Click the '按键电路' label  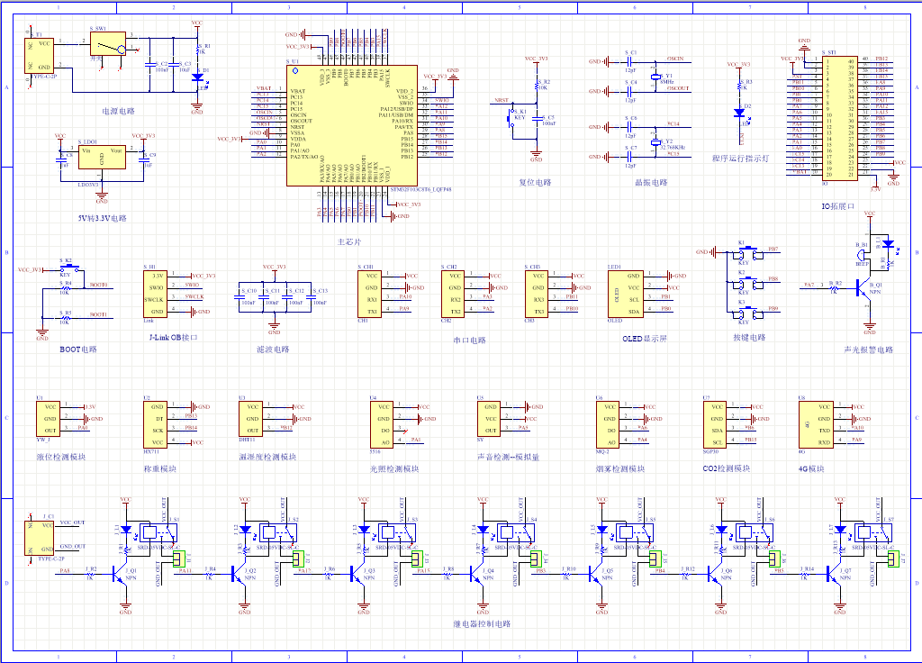(x=749, y=338)
